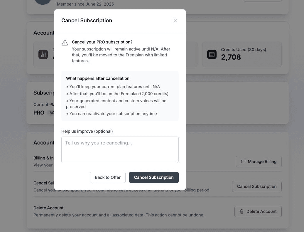Click the Help us improve label

pos(87,131)
